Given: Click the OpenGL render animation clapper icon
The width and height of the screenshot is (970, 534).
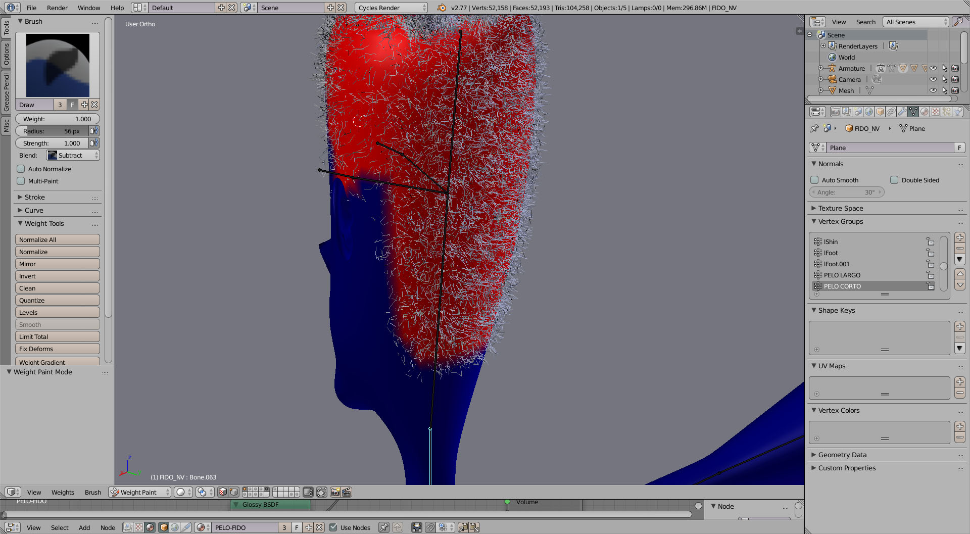Looking at the screenshot, I should click(x=347, y=492).
